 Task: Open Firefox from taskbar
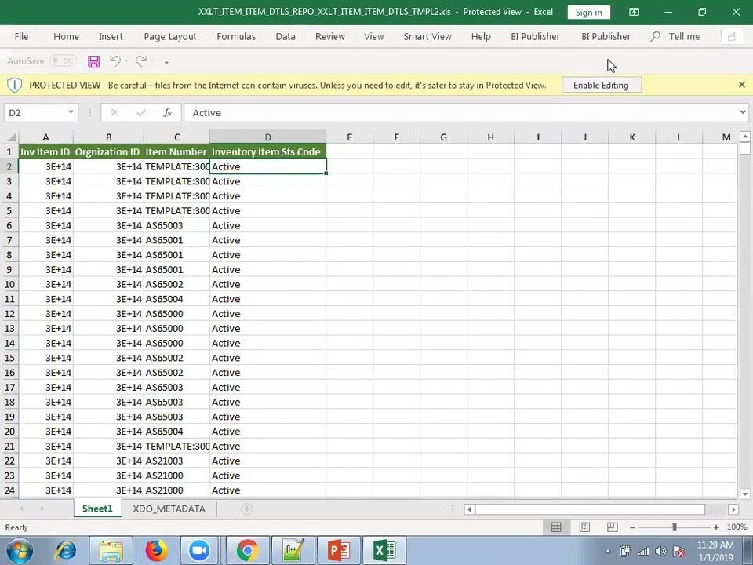(157, 551)
